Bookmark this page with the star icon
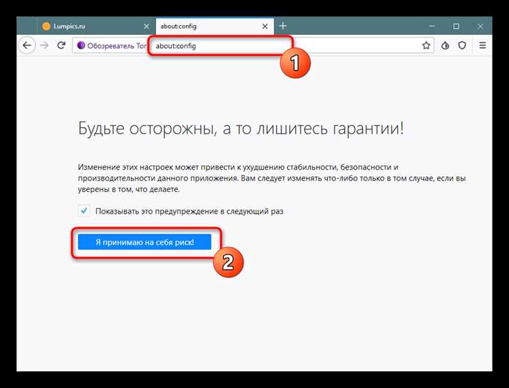Viewport: 509px width, 388px height. pyautogui.click(x=426, y=45)
